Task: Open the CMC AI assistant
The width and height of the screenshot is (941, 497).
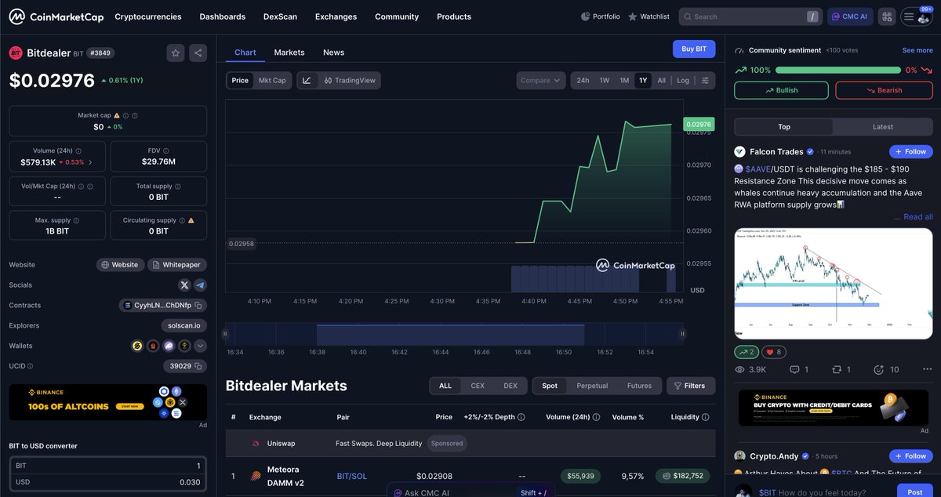Action: 849,16
